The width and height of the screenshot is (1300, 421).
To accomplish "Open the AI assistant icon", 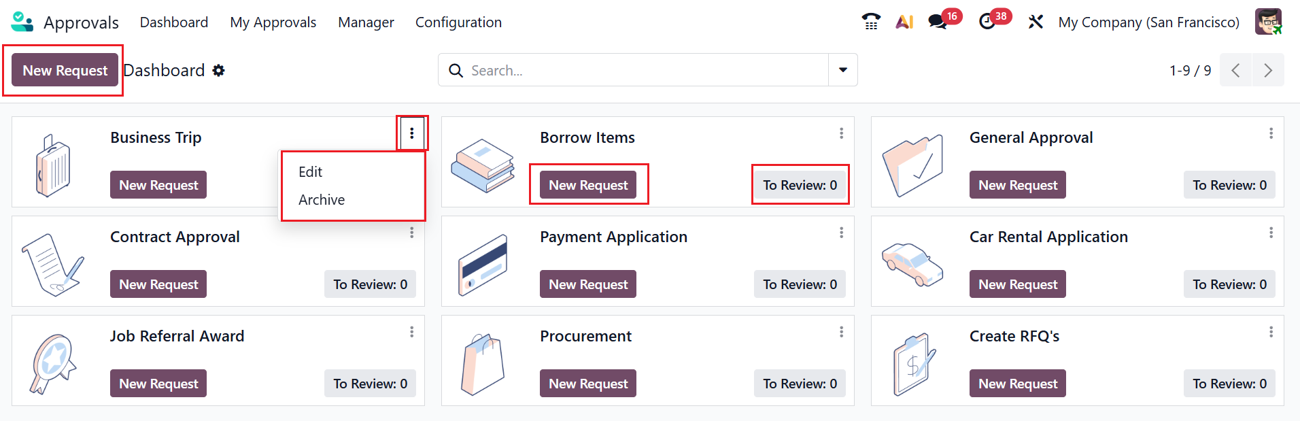I will point(904,22).
